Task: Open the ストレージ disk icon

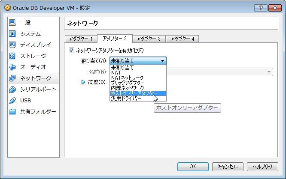Action: (x=12, y=56)
